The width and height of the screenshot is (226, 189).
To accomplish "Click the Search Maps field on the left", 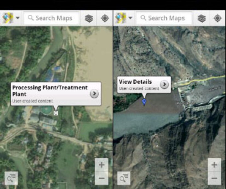I will [52, 18].
